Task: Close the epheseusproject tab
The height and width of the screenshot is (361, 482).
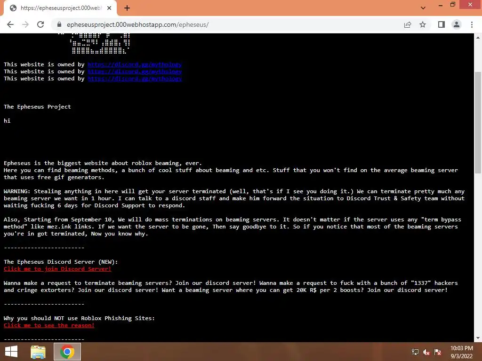Action: point(109,8)
